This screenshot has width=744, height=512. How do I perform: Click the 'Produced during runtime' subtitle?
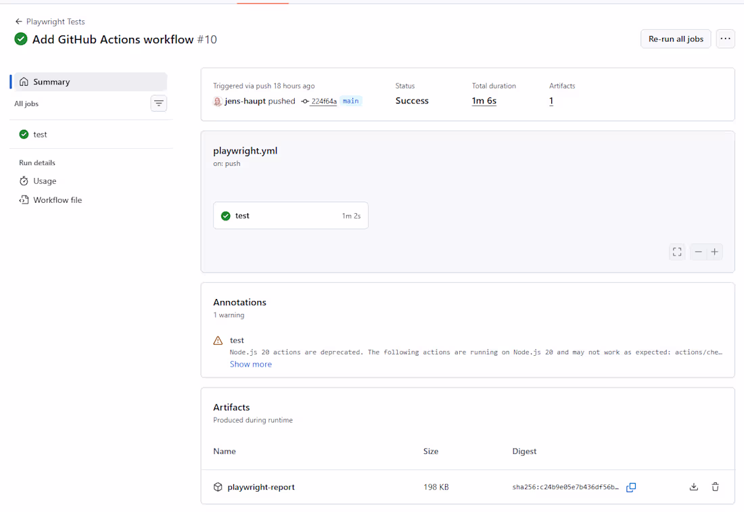click(253, 420)
